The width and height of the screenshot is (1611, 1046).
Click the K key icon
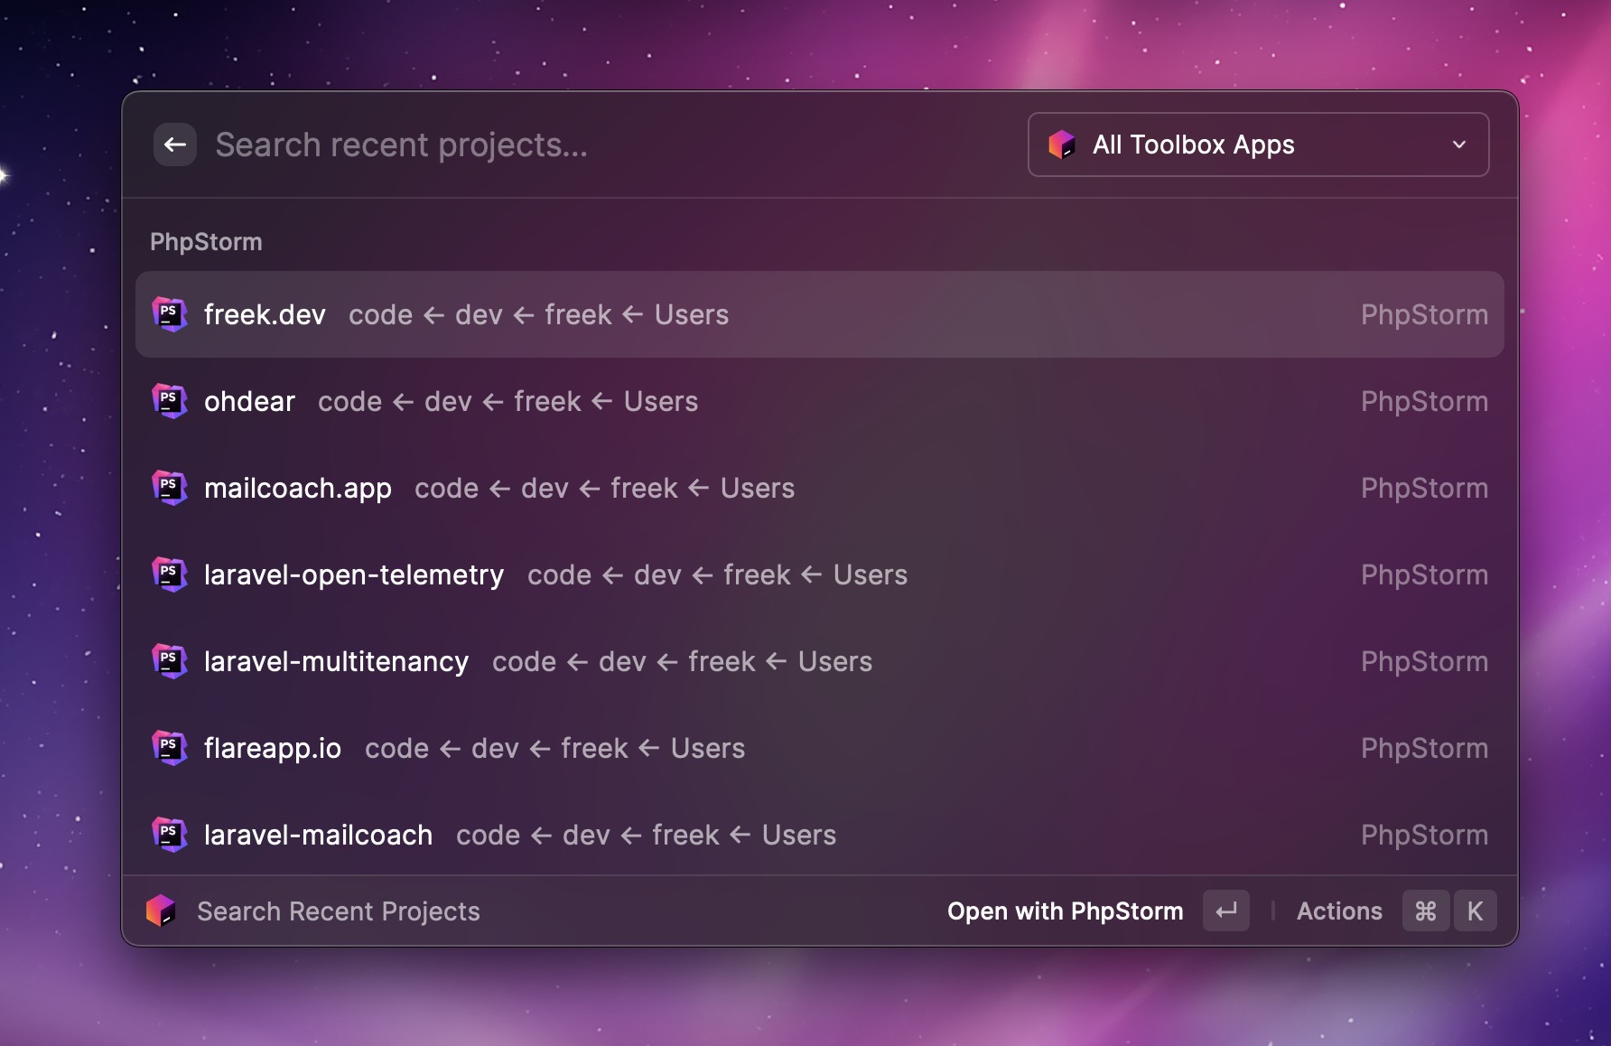(x=1475, y=911)
